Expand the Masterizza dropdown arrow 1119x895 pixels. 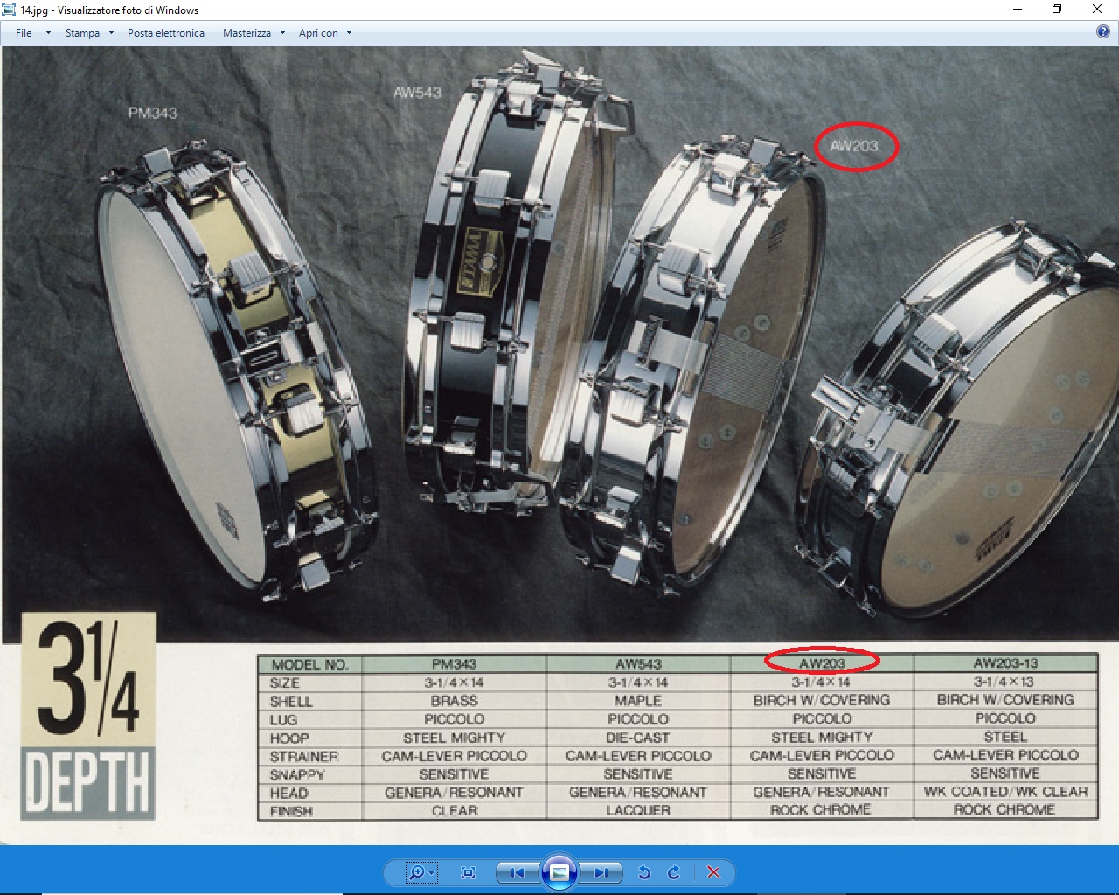pyautogui.click(x=282, y=33)
